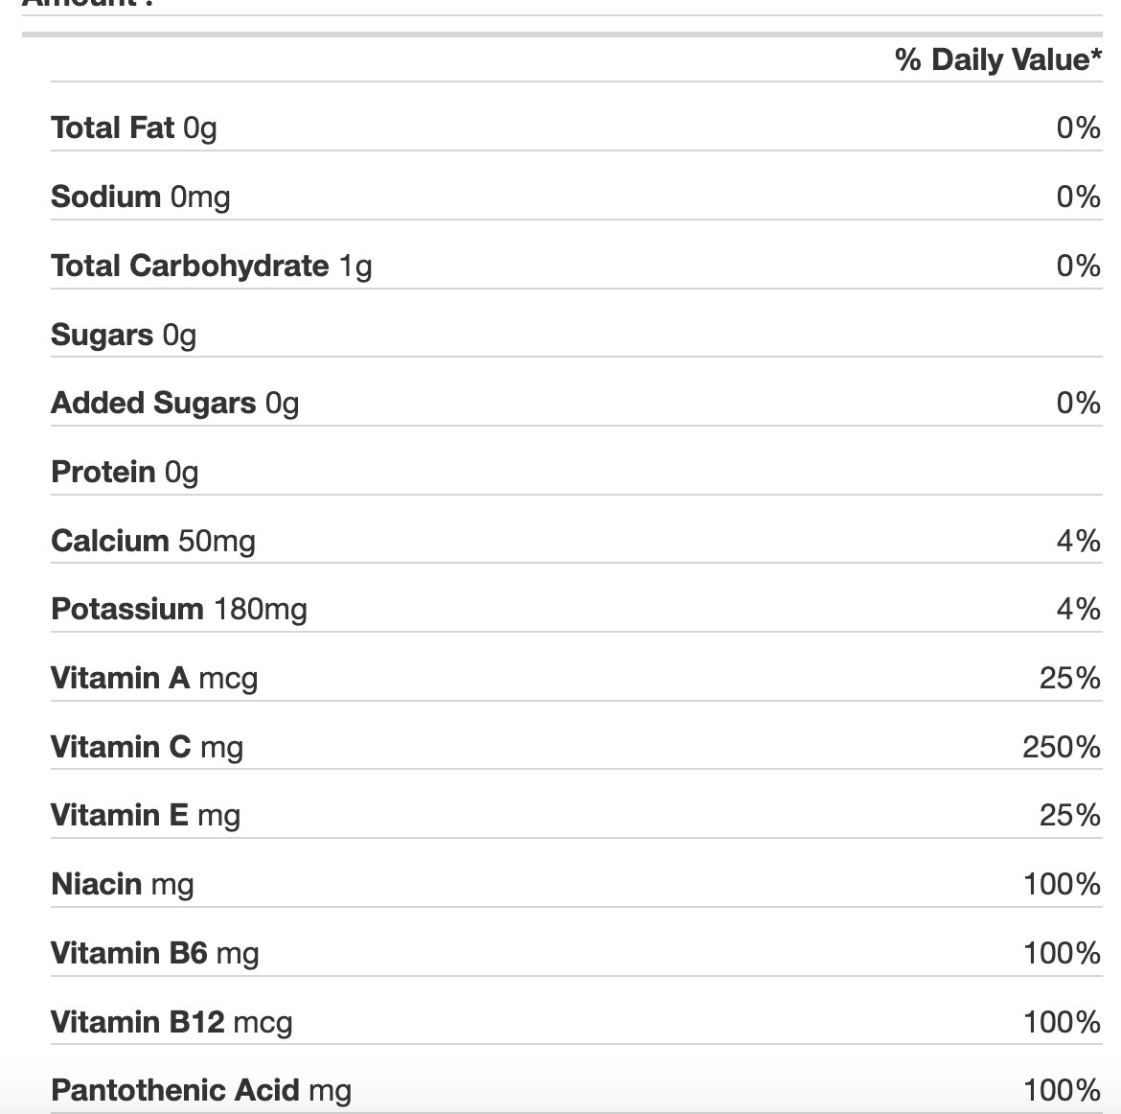Click the Vitamin B12 mcg row

[x=576, y=1022]
